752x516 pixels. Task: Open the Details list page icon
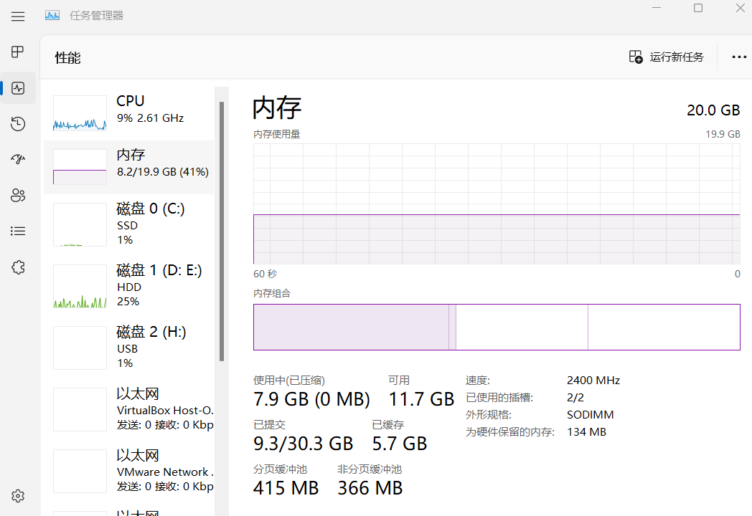click(x=18, y=231)
